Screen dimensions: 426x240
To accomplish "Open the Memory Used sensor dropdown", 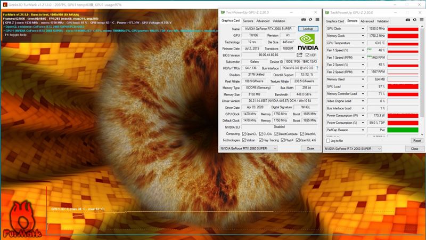I will tap(363, 79).
